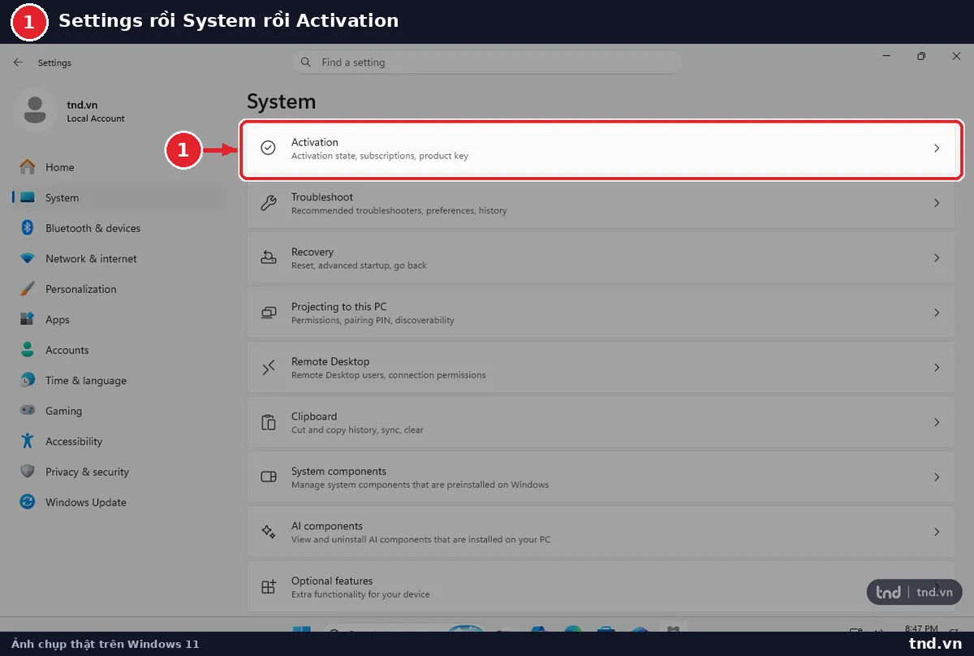This screenshot has height=656, width=974.
Task: Click the Home house icon
Action: point(28,166)
